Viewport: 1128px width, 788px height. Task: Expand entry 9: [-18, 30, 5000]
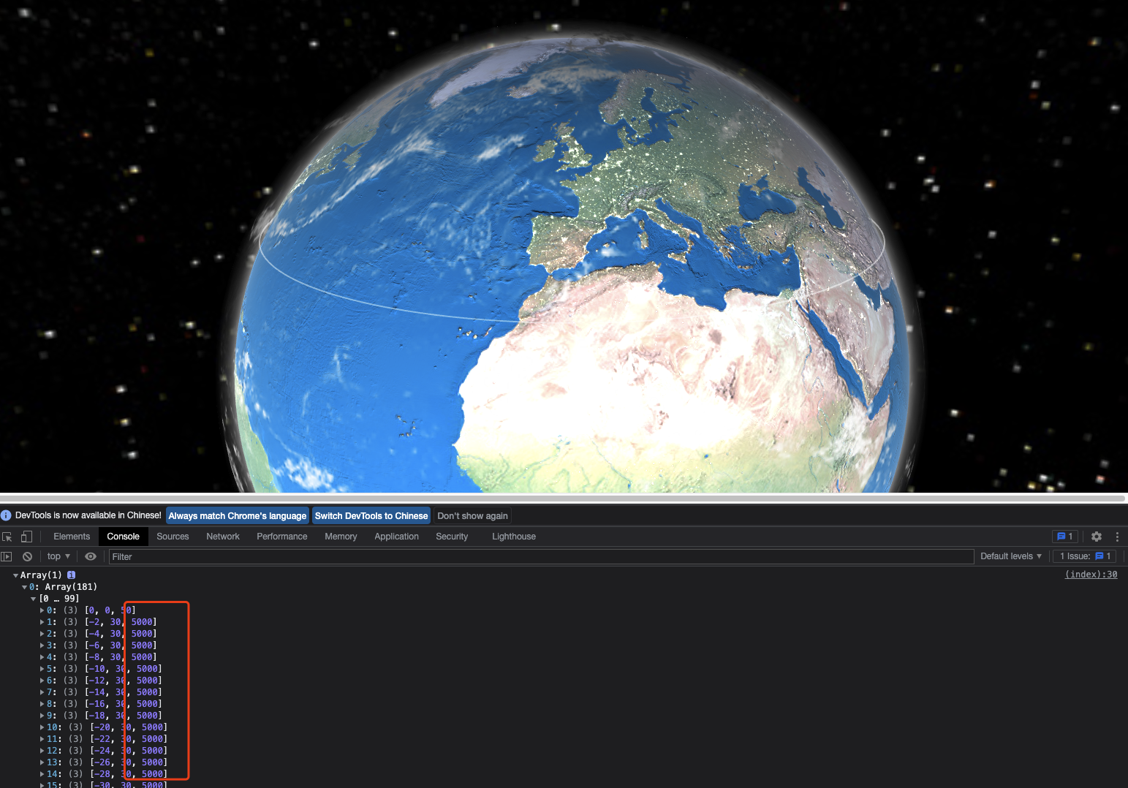tap(42, 716)
